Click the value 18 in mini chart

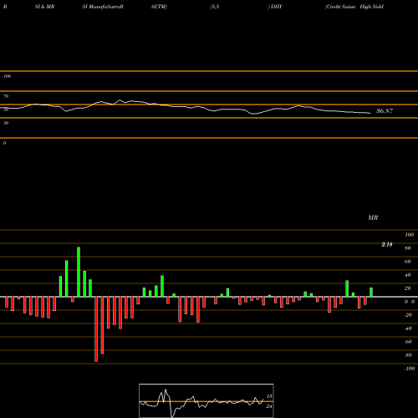269,396
